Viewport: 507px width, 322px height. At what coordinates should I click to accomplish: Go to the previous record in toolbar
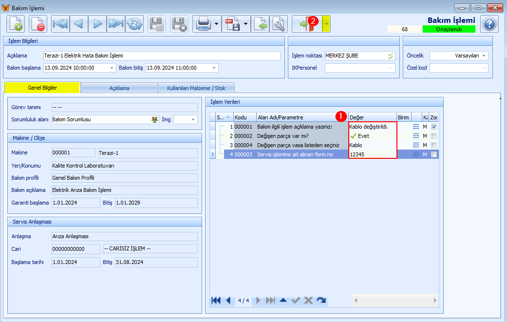click(x=78, y=24)
